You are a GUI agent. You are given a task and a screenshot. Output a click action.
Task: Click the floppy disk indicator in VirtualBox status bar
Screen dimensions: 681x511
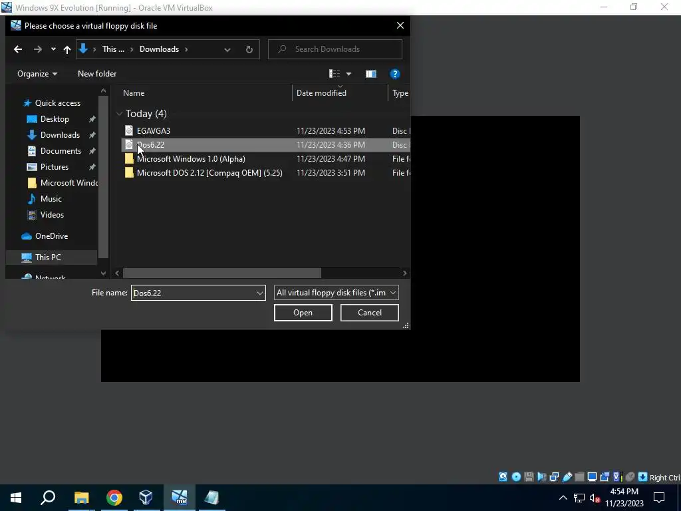[529, 476]
